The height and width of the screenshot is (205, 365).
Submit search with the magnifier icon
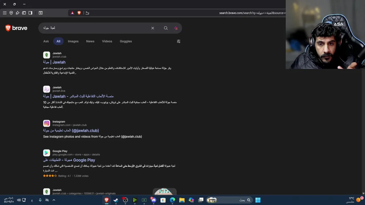coord(166,28)
